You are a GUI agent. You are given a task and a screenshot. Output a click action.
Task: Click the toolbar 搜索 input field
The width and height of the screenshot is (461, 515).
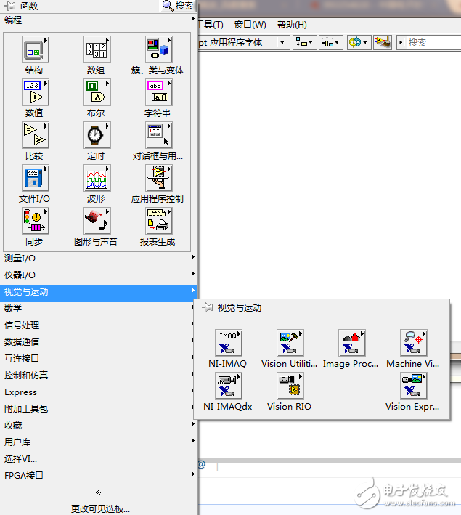[433, 43]
